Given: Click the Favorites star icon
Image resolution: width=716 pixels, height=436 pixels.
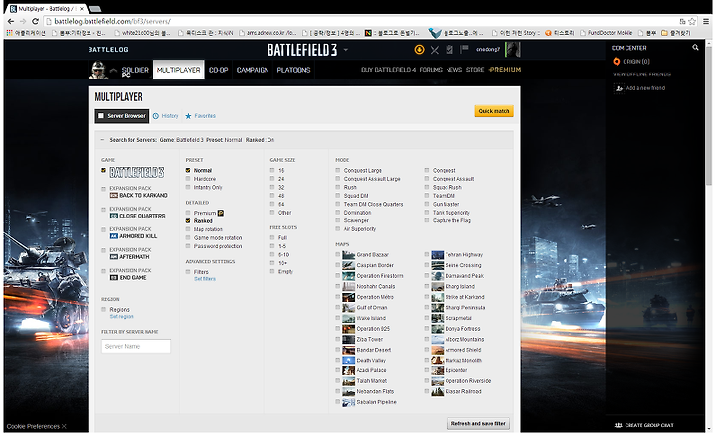Looking at the screenshot, I should [x=188, y=116].
